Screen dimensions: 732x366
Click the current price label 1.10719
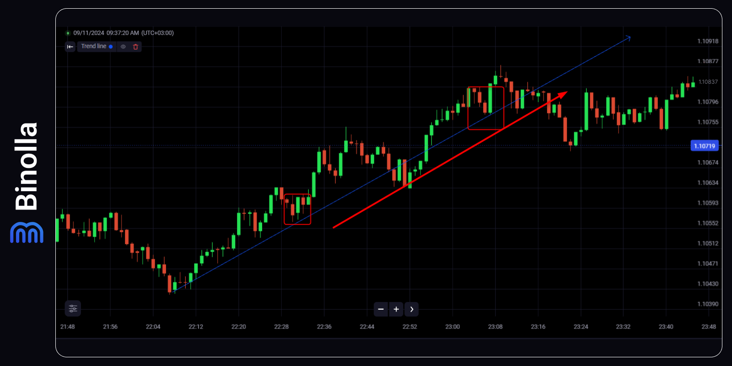705,146
